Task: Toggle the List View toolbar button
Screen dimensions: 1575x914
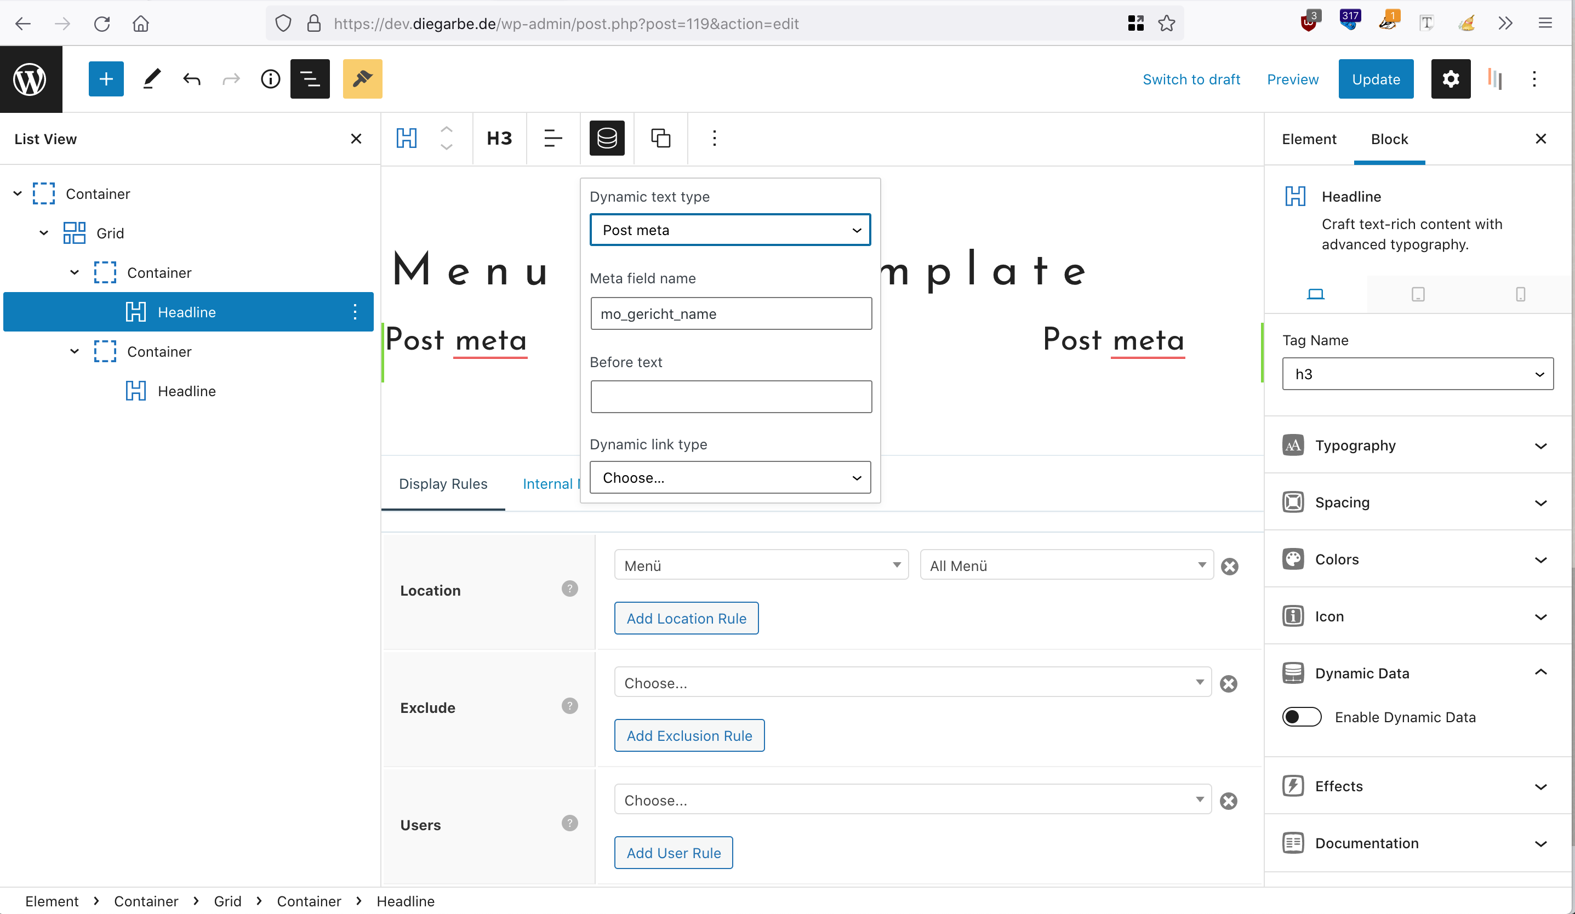Action: pyautogui.click(x=310, y=79)
